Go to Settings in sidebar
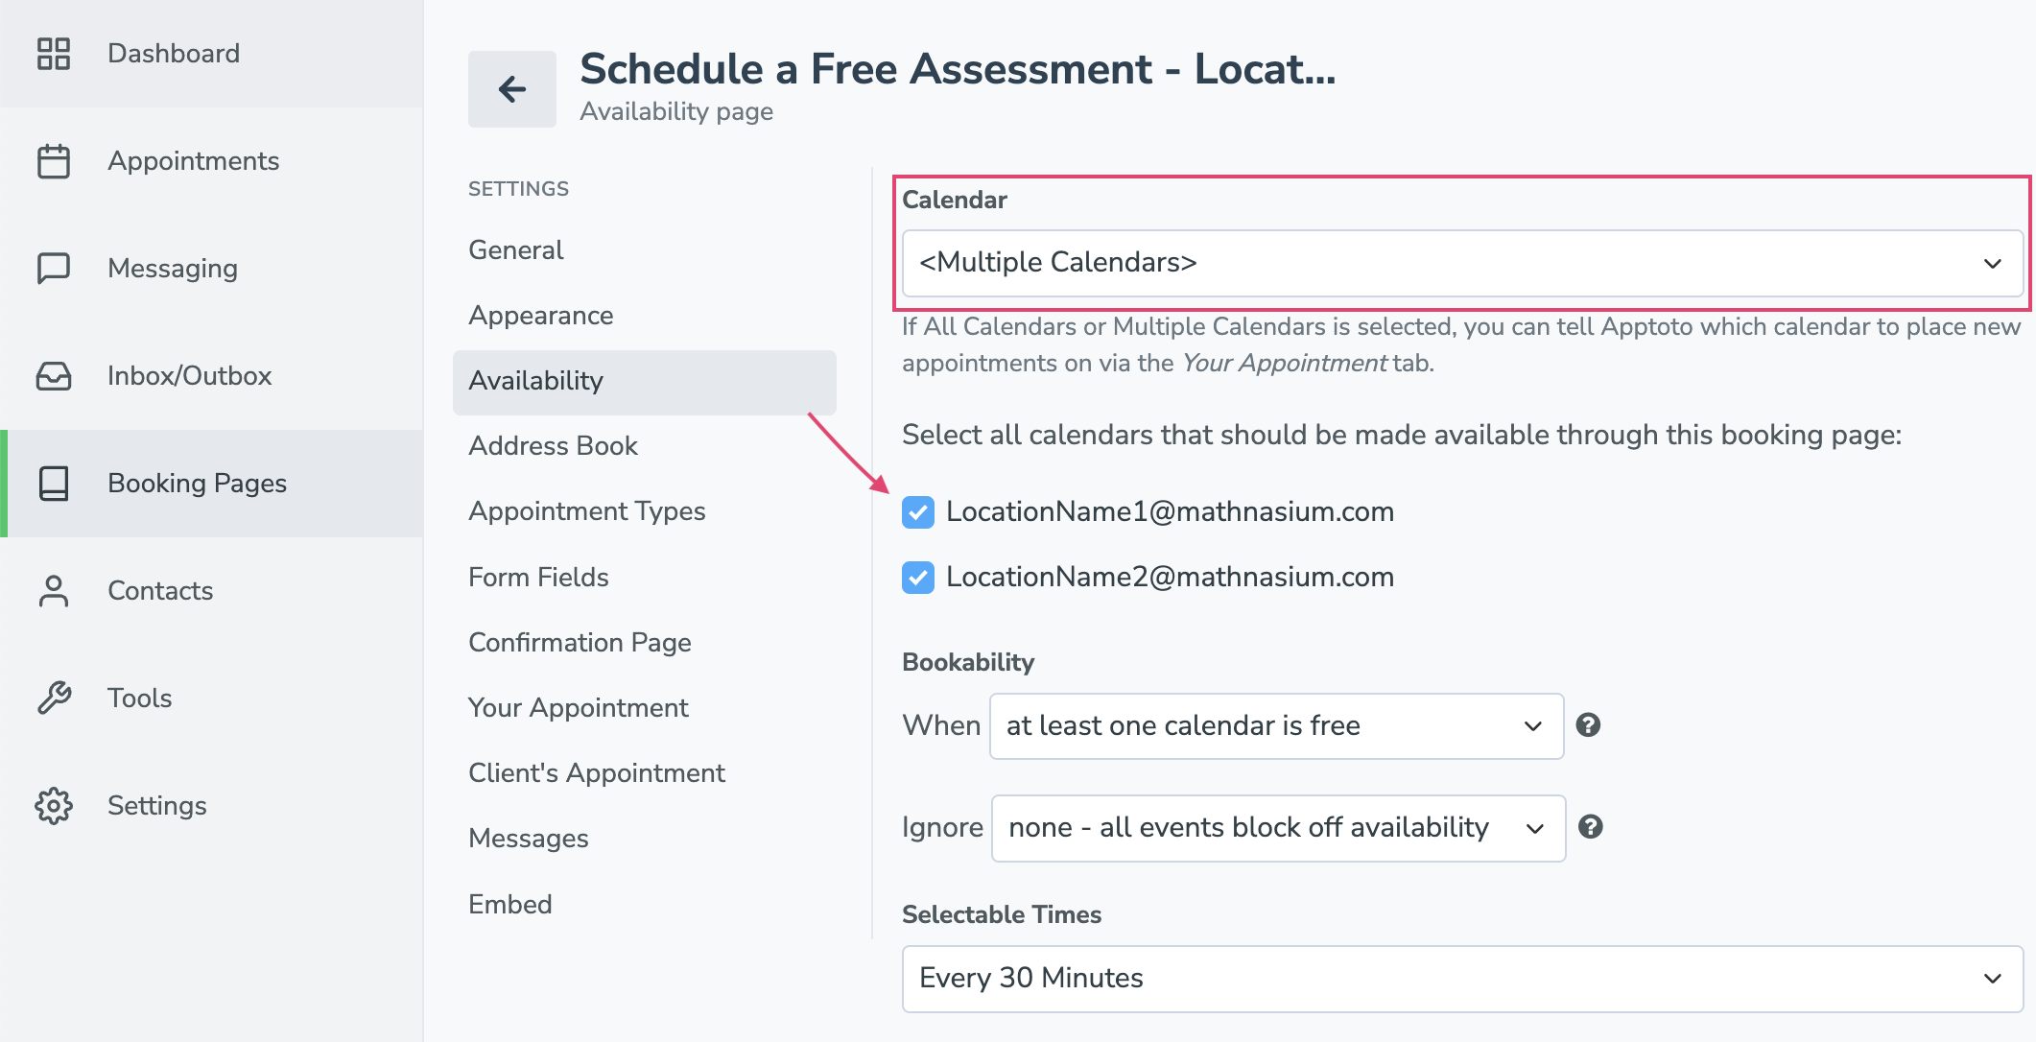The width and height of the screenshot is (2036, 1042). tap(211, 806)
